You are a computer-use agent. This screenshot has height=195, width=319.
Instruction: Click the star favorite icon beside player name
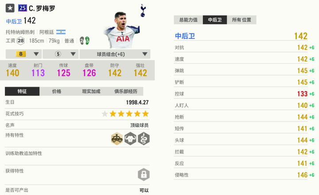point(10,8)
